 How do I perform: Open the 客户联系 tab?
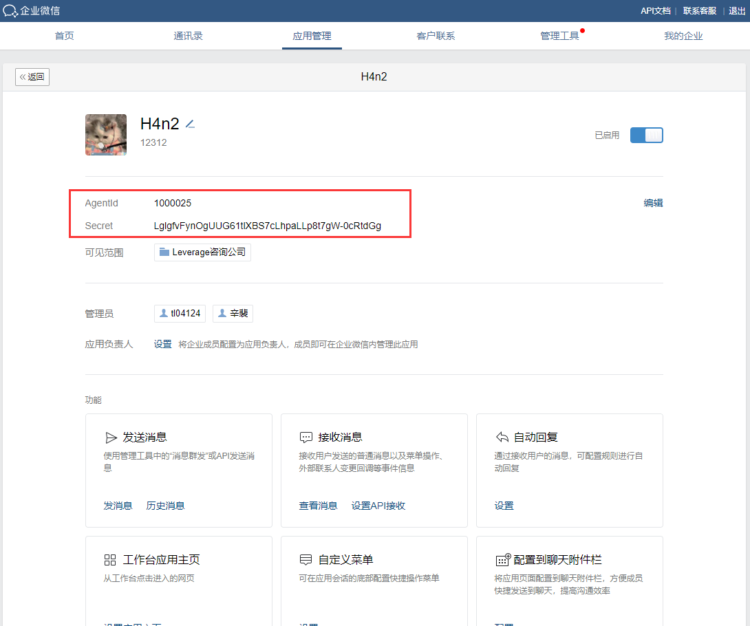436,36
